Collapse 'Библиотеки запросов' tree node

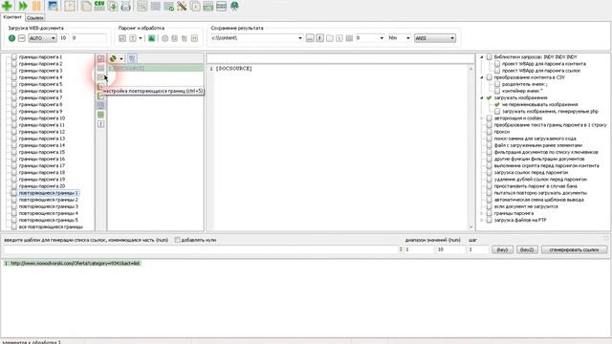pyautogui.click(x=482, y=57)
